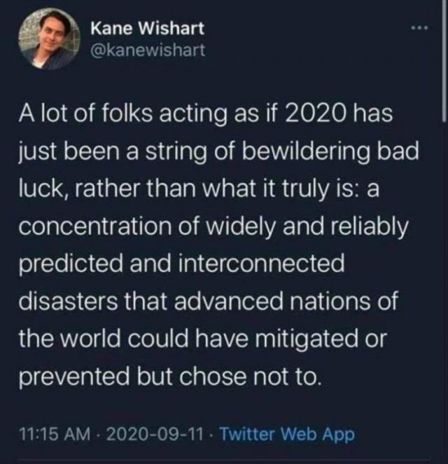Click the phrase 'bewildering bad' in tweet
Image resolution: width=448 pixels, height=464 pixels.
pyautogui.click(x=330, y=151)
